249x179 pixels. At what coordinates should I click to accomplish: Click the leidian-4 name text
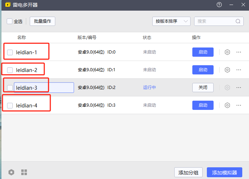[27, 106]
